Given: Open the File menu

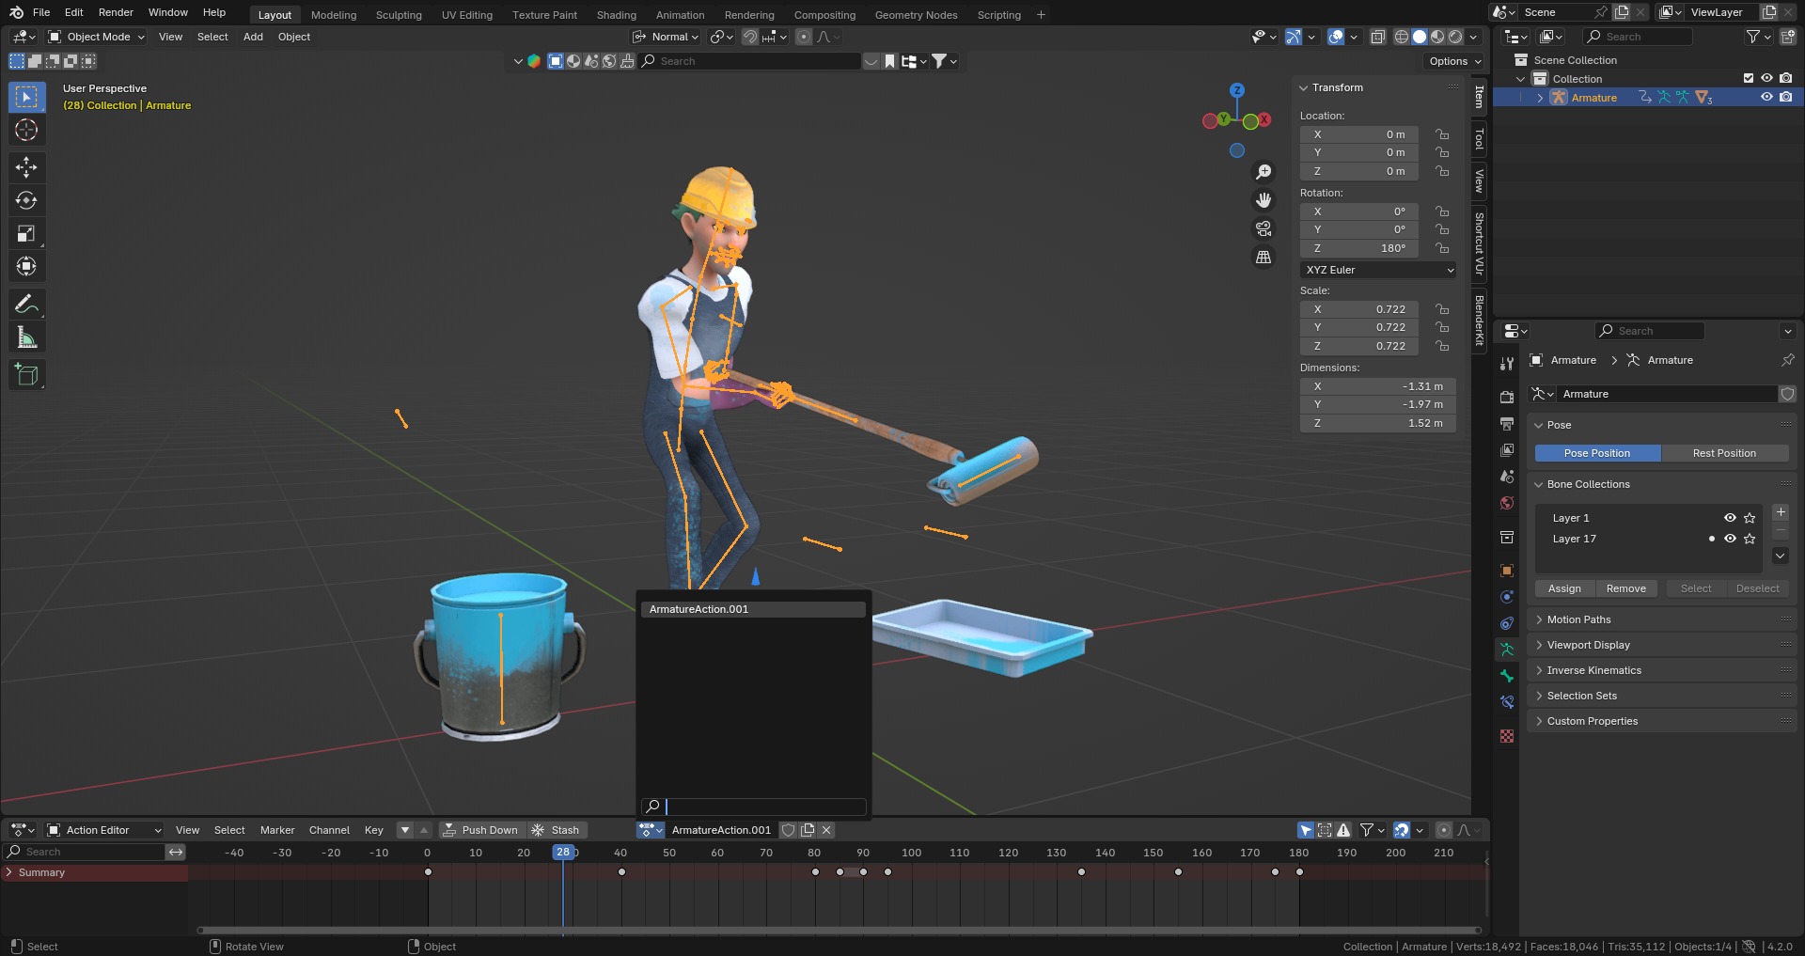Looking at the screenshot, I should [41, 12].
